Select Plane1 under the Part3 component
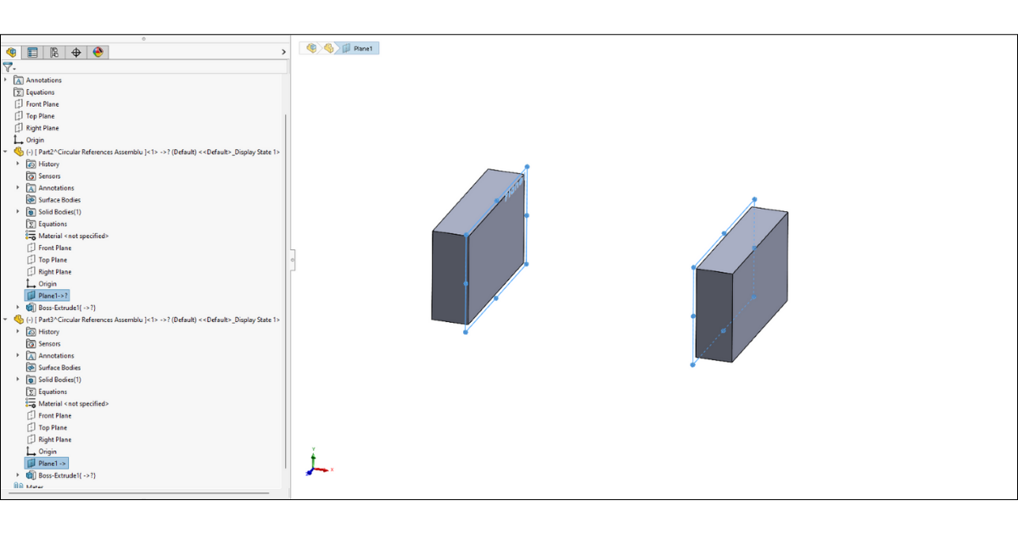This screenshot has height=534, width=1018. tap(52, 464)
